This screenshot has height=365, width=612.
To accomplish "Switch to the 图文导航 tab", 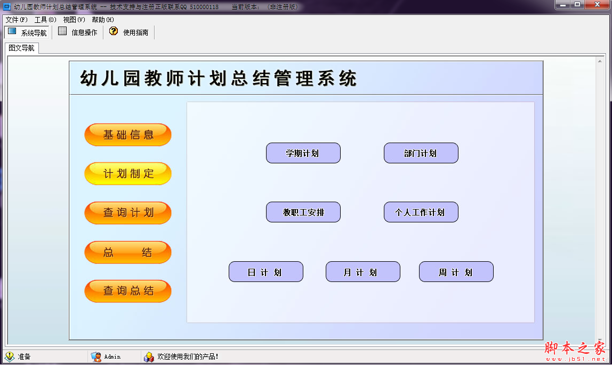I will click(x=21, y=48).
